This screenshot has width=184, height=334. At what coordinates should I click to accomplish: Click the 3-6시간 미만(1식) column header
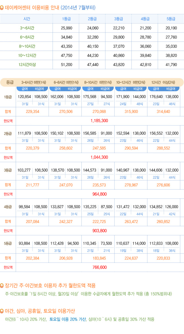[34, 82]
